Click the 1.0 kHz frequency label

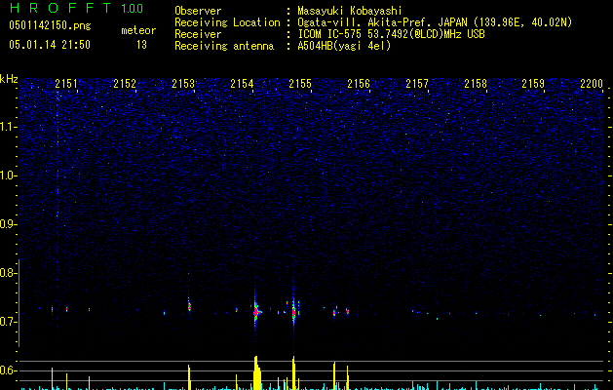9,175
